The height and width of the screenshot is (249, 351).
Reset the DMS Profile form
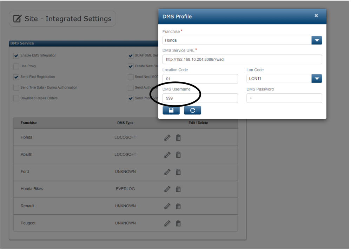pos(192,110)
